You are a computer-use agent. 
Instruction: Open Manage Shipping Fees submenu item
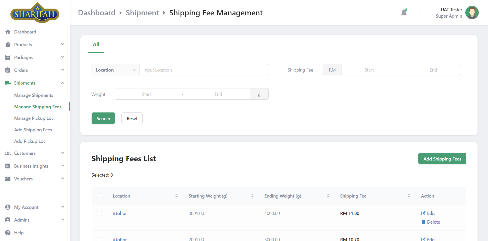tap(38, 107)
